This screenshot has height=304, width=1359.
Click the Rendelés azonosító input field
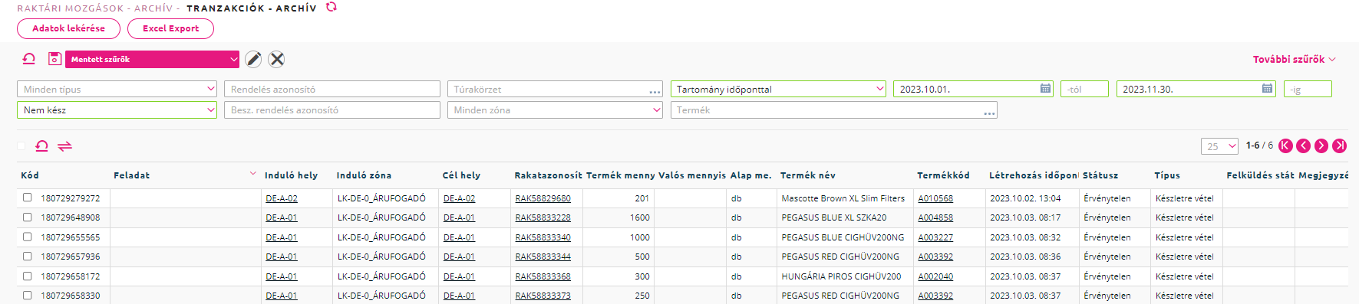(x=332, y=89)
